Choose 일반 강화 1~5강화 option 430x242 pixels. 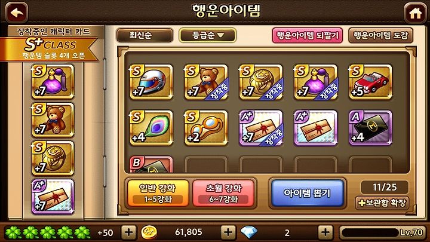pyautogui.click(x=158, y=193)
